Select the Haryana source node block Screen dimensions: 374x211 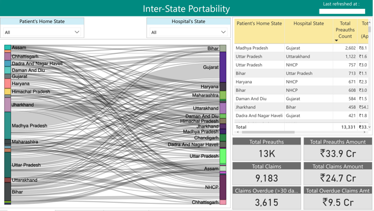click(8, 84)
